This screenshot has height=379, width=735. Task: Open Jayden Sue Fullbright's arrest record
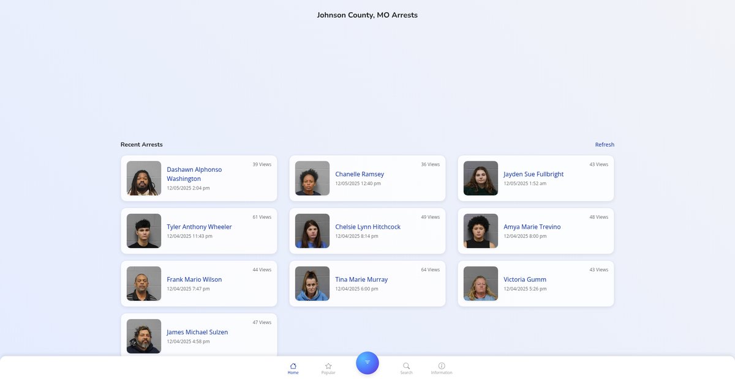[536, 178]
